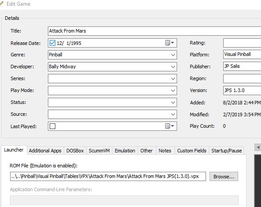Expand the Status dropdown
261x207 pixels.
(x=173, y=103)
